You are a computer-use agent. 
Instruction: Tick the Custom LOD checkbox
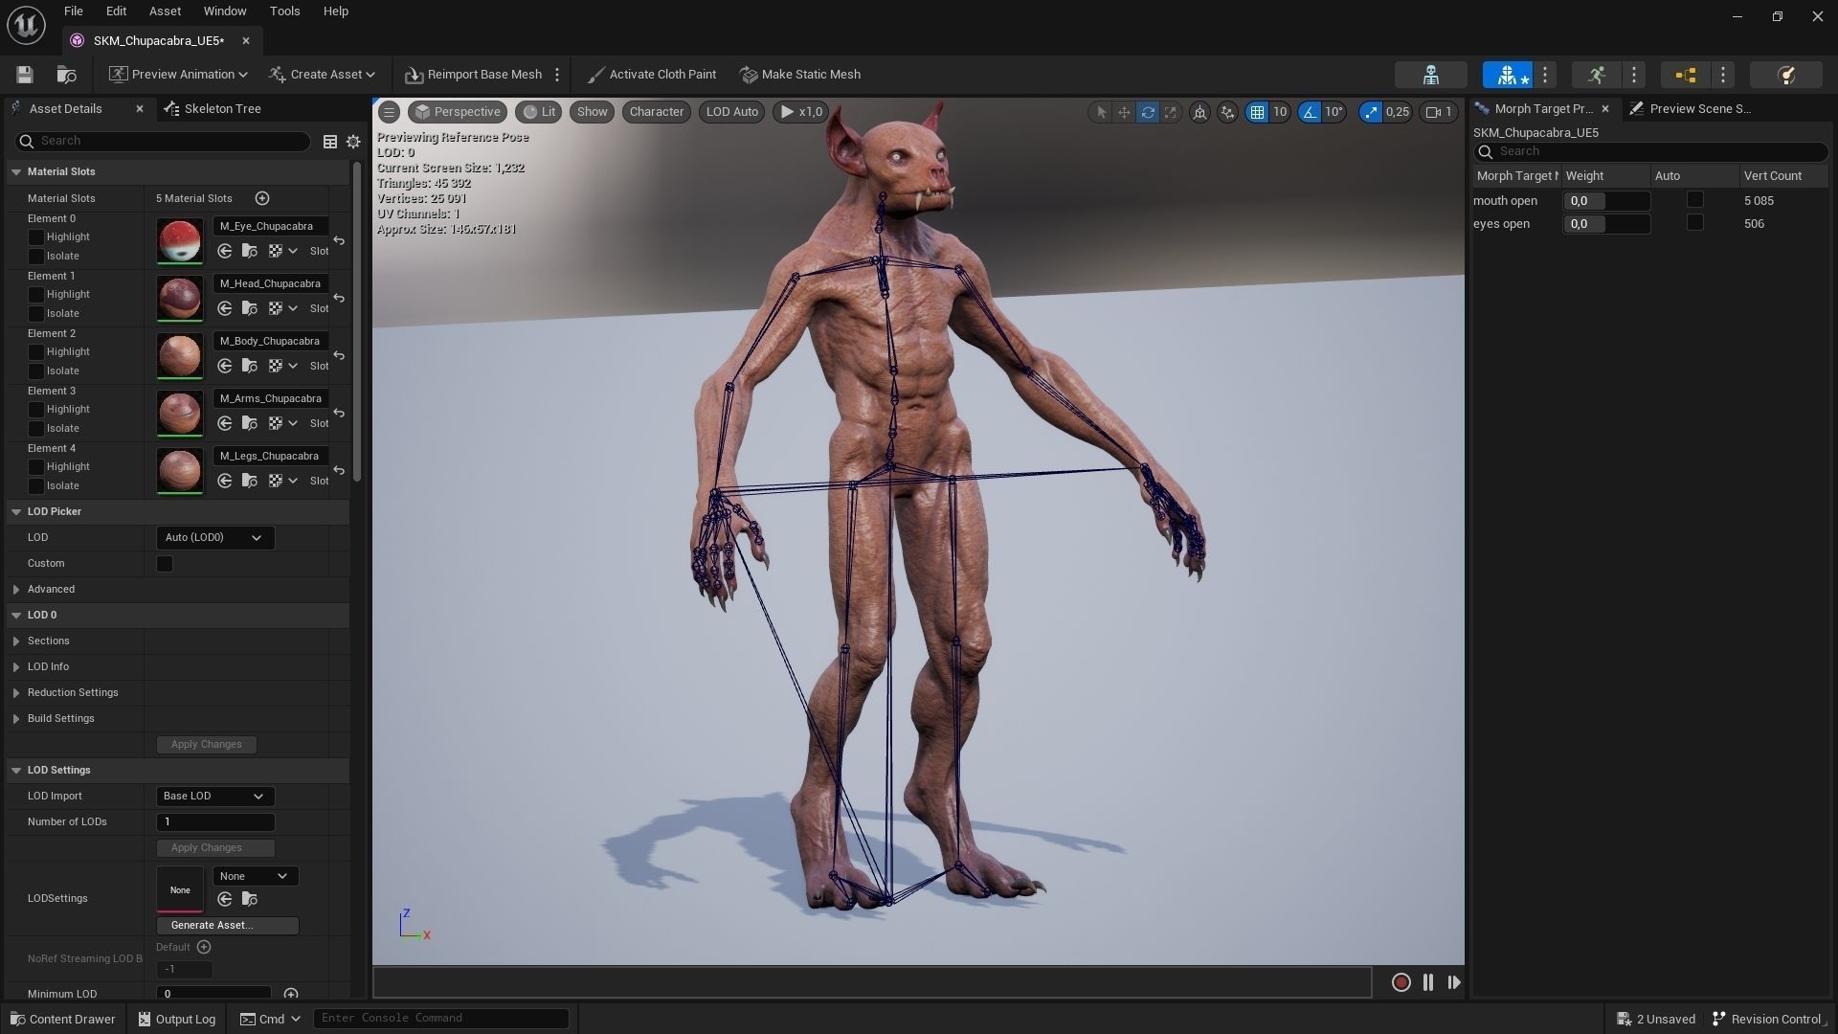[x=165, y=564]
